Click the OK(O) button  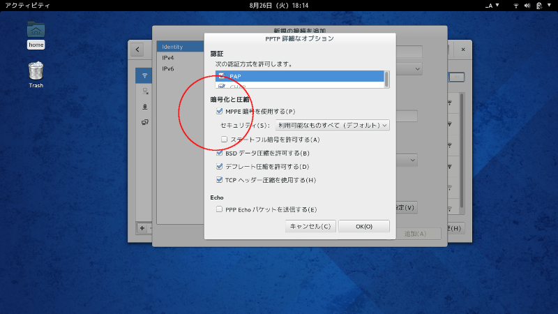(x=364, y=226)
